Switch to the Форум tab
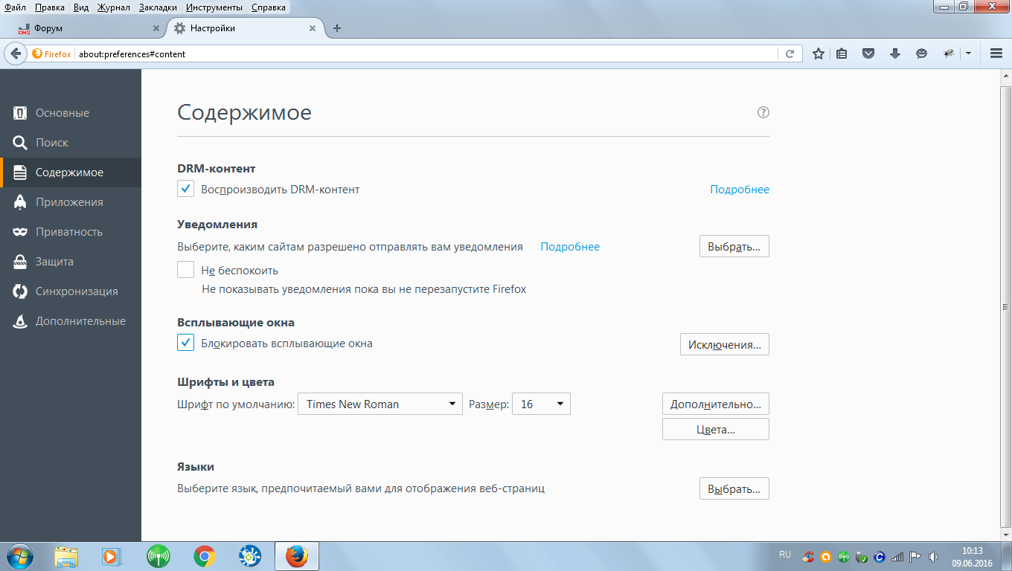Screen dimensions: 1012x571 tap(88, 28)
